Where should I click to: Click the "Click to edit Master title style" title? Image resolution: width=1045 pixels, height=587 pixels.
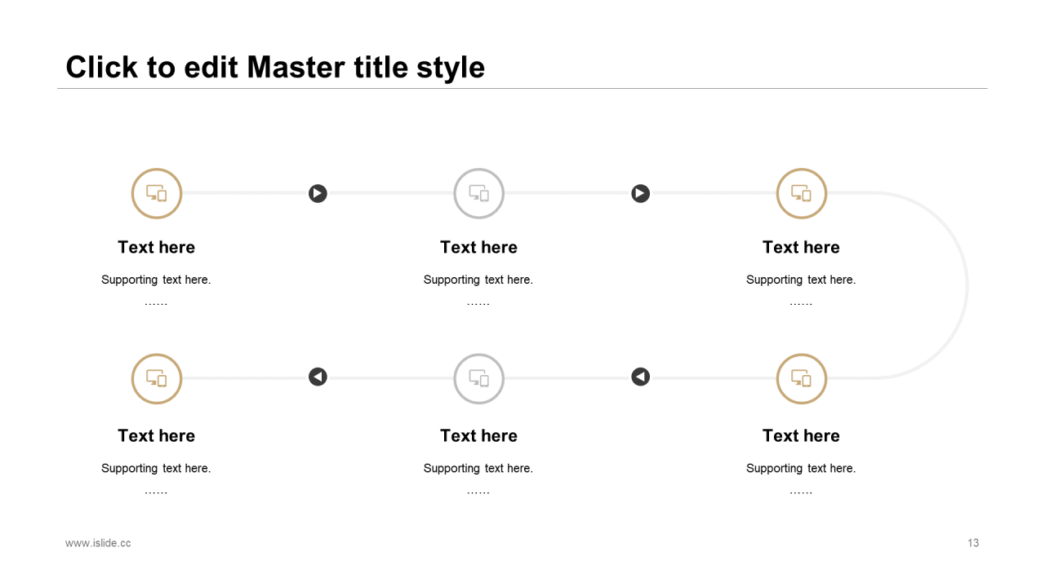click(x=275, y=67)
